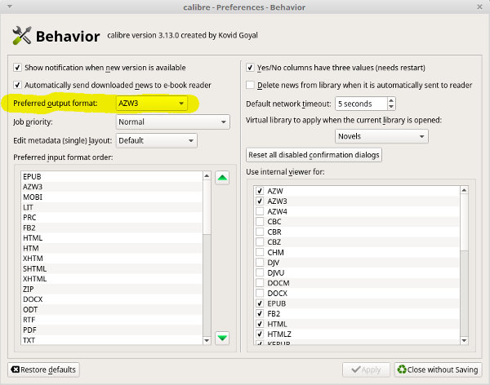
Task: Select EPUB in input format order list
Action: 112,176
